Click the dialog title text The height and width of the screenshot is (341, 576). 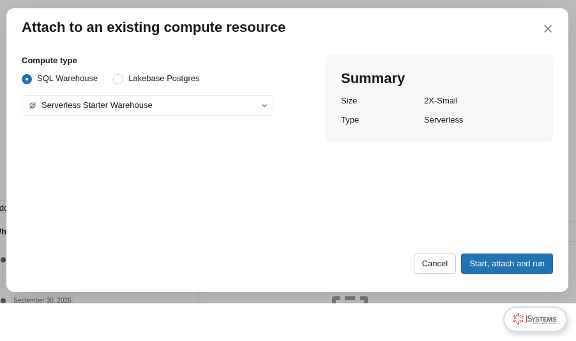click(x=153, y=27)
